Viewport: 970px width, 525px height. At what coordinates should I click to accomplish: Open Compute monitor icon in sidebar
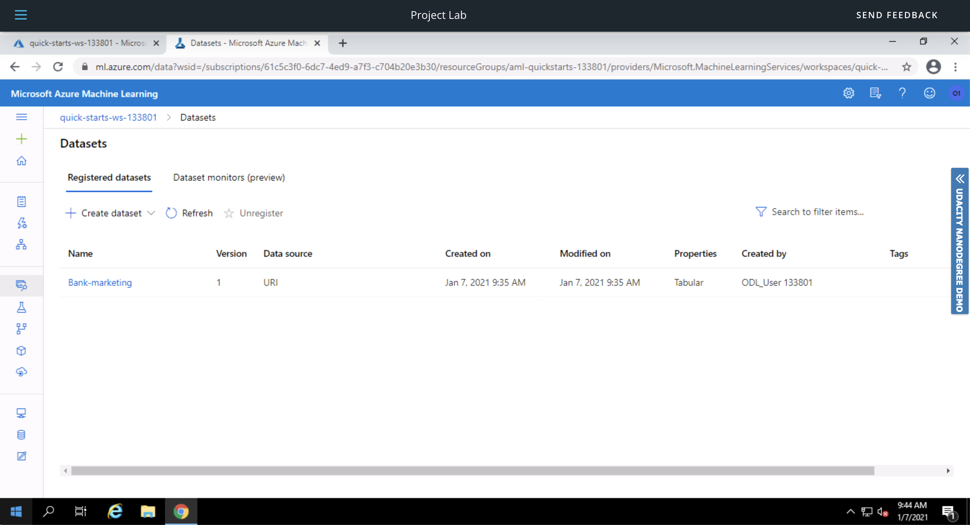click(x=22, y=413)
